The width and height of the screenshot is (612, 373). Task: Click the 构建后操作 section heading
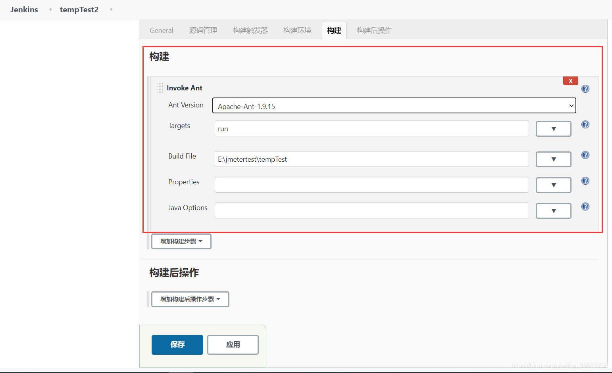(x=174, y=273)
